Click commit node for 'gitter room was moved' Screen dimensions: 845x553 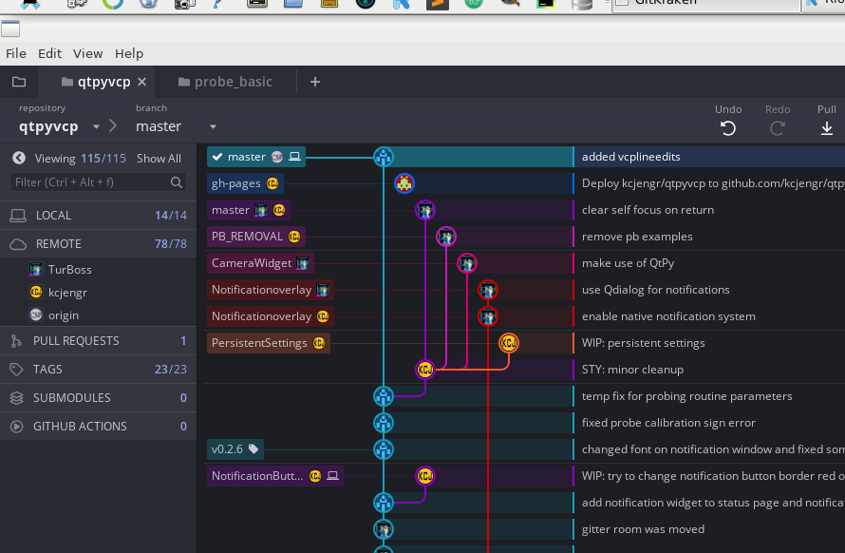[x=384, y=529]
